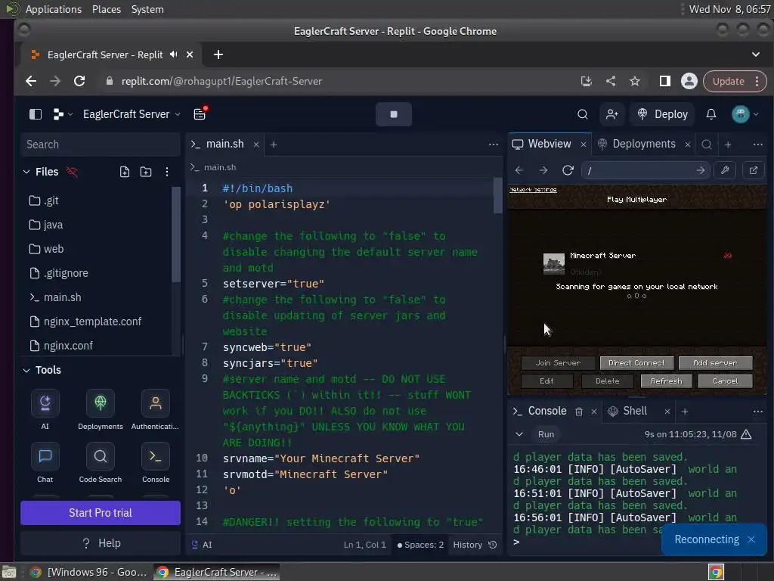This screenshot has width=774, height=581.
Task: Click Direct Connect in the Minecraft screen
Action: click(636, 362)
